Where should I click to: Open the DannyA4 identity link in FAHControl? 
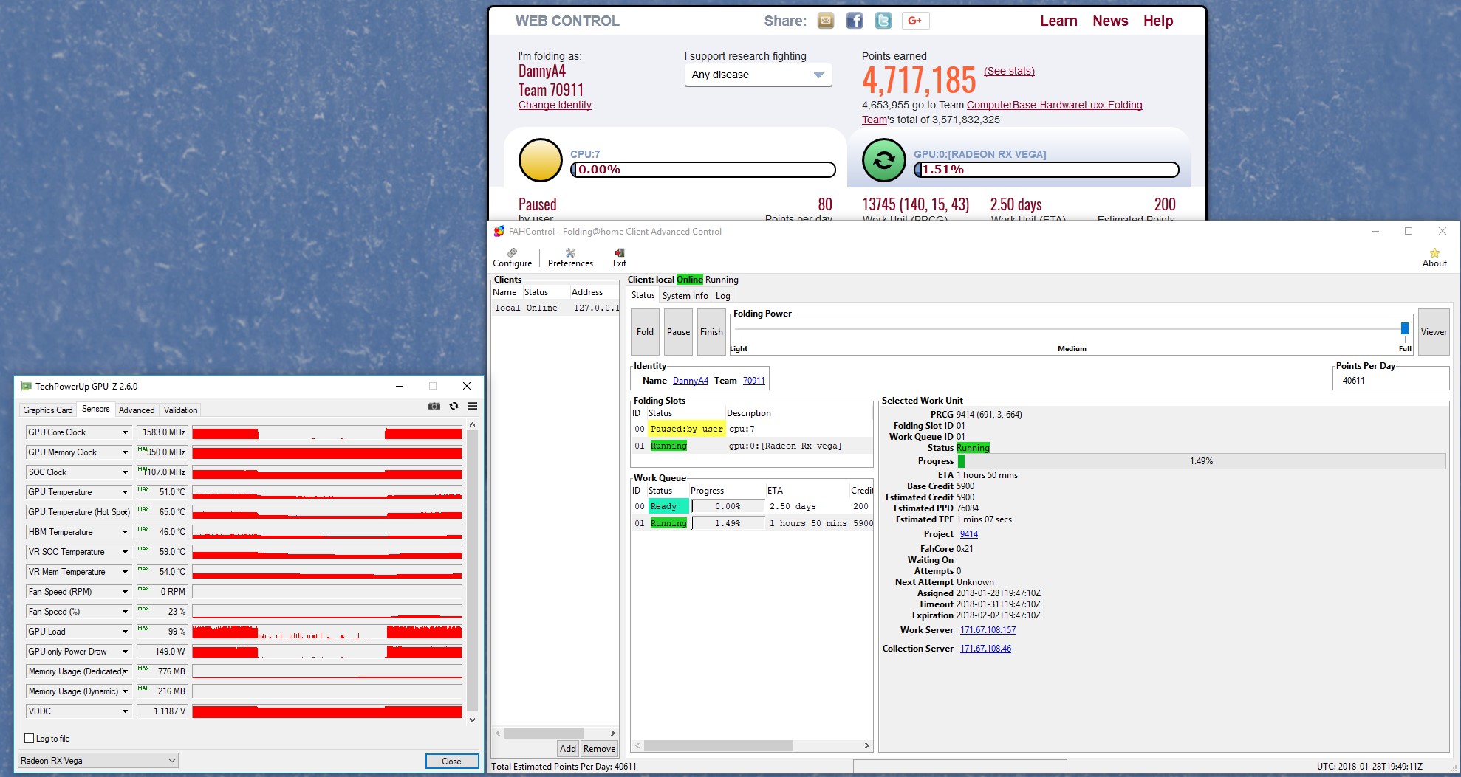click(x=690, y=381)
